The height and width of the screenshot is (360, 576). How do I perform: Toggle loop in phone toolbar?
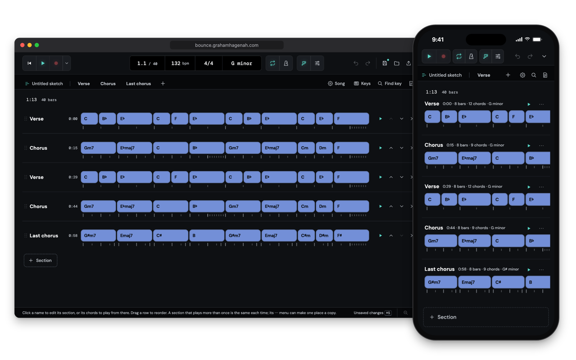[459, 57]
